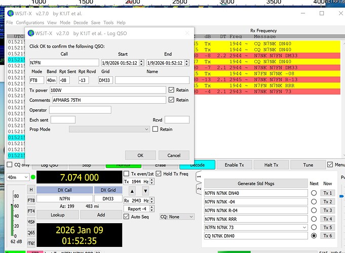Open the Decode menu
The height and width of the screenshot is (253, 345).
81,23
